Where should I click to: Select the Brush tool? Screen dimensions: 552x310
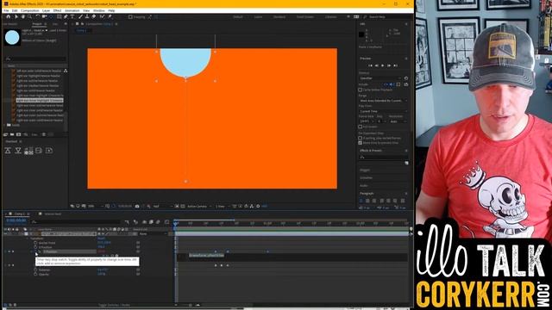pyautogui.click(x=80, y=16)
